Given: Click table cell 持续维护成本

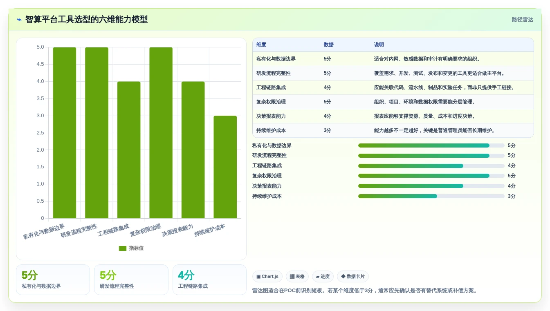Looking at the screenshot, I should tap(271, 130).
